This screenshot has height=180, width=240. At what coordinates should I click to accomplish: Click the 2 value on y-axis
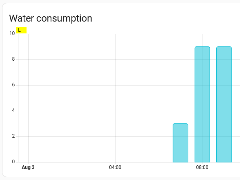pos(13,136)
